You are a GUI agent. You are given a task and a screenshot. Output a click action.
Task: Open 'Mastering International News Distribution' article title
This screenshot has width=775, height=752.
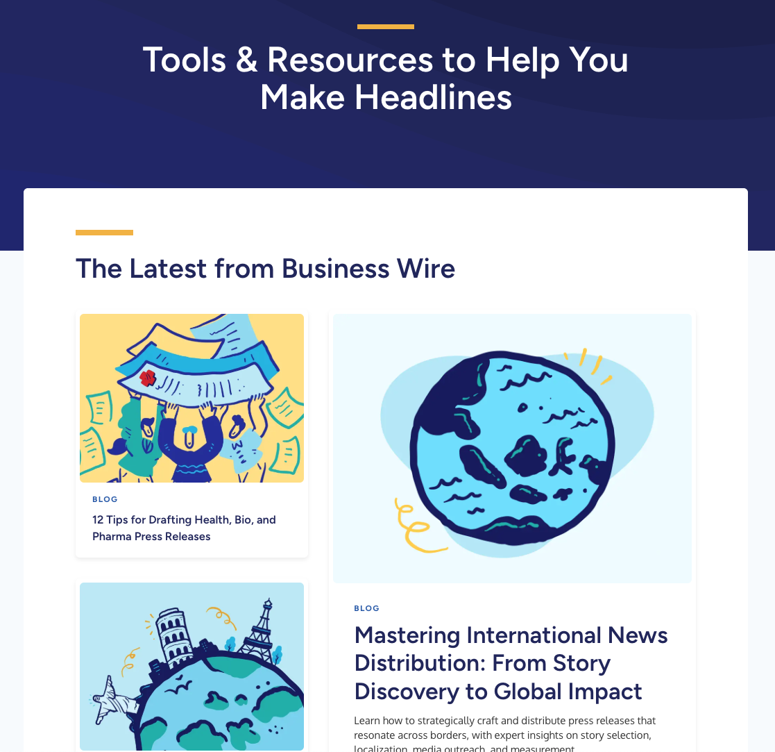pyautogui.click(x=511, y=663)
